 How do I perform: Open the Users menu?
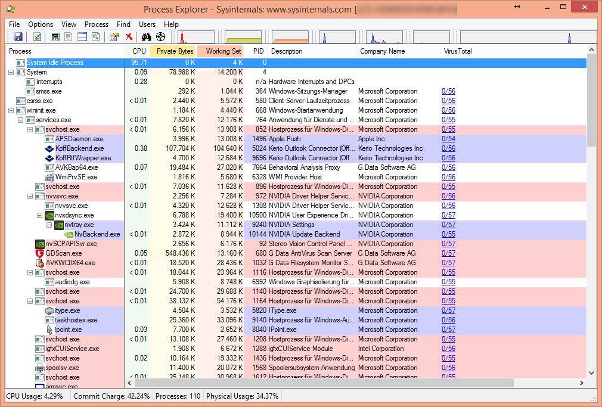click(147, 24)
